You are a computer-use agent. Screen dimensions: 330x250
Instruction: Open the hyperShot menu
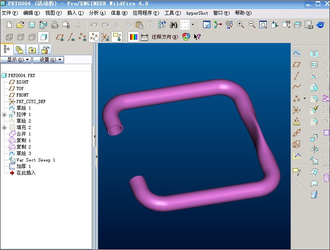point(197,13)
